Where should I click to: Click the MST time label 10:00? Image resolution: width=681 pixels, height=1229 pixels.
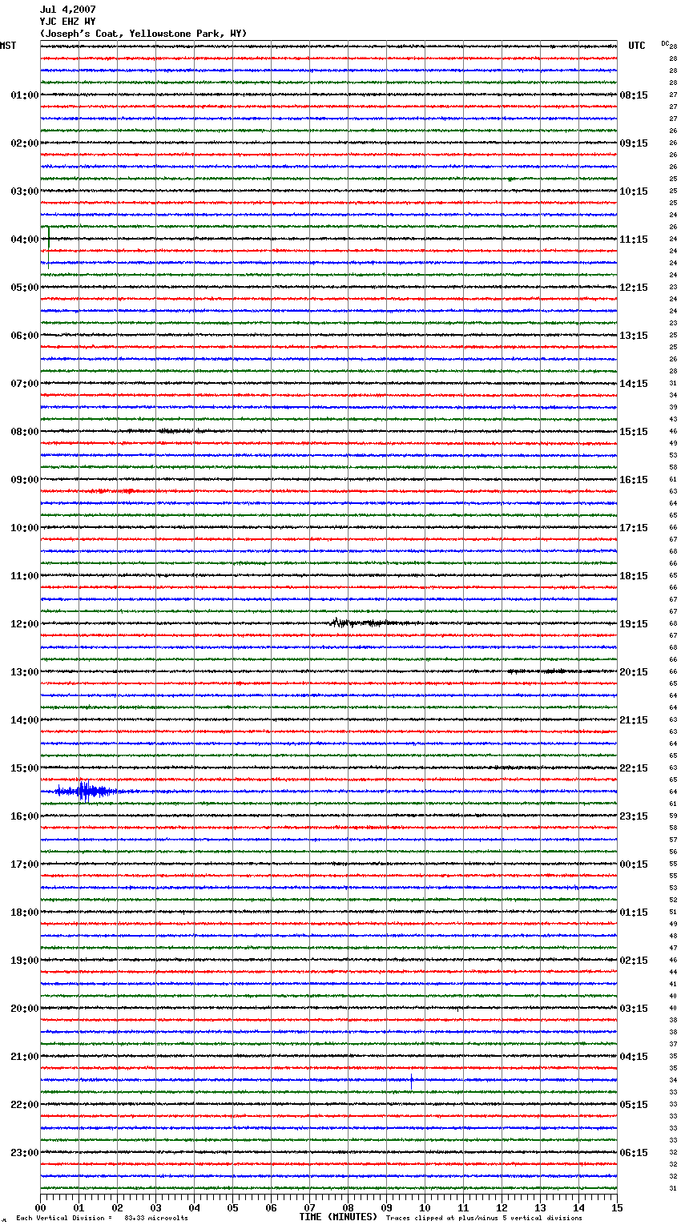pyautogui.click(x=25, y=528)
